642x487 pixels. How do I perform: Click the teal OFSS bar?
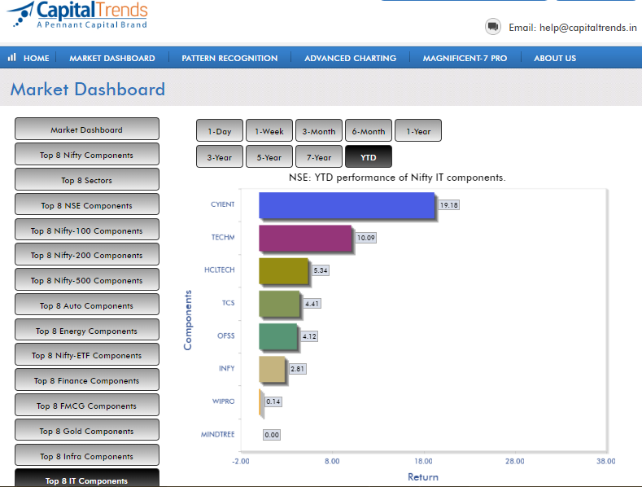coord(278,336)
